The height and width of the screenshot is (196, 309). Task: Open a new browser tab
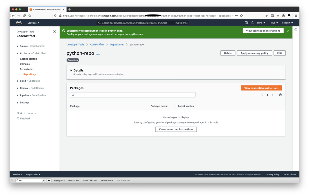(x=70, y=10)
